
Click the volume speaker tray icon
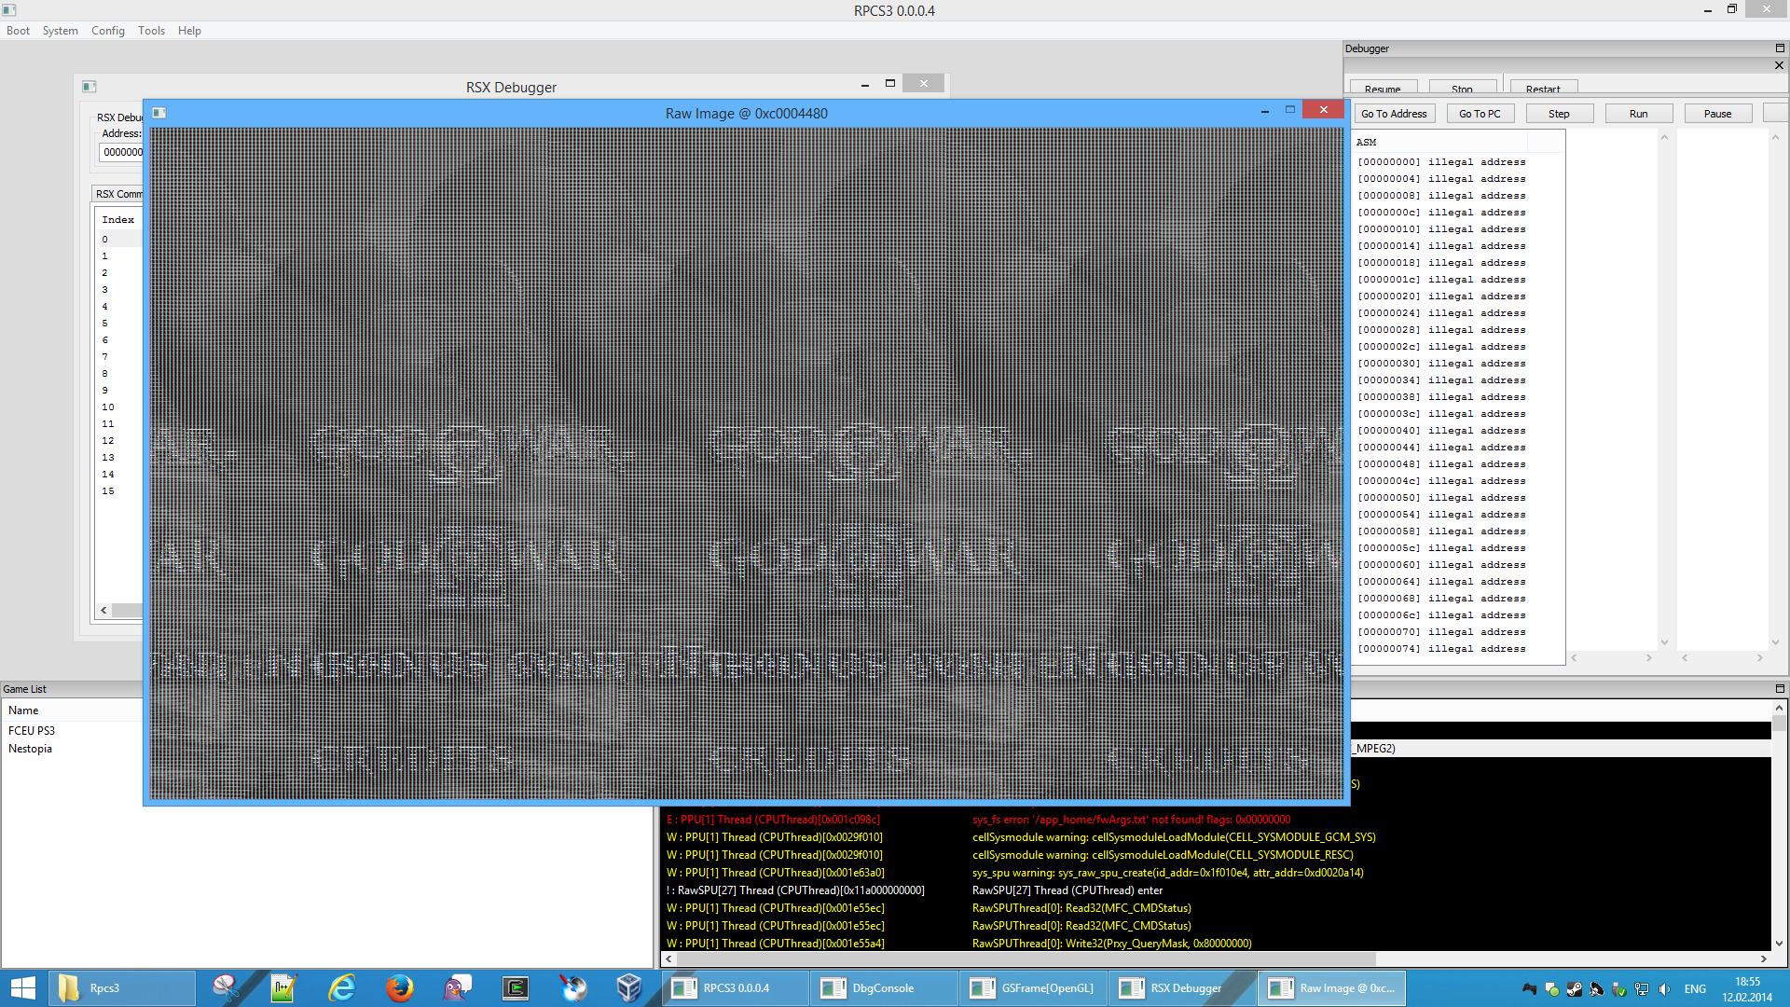1664,989
